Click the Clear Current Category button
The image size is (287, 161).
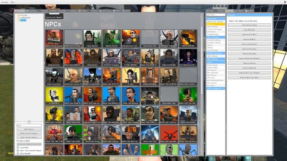(x=29, y=137)
